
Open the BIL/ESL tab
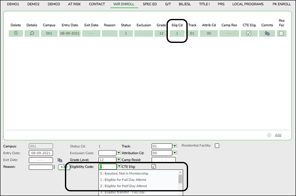[185, 4]
